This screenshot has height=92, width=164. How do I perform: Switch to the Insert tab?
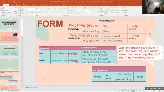(12, 5)
